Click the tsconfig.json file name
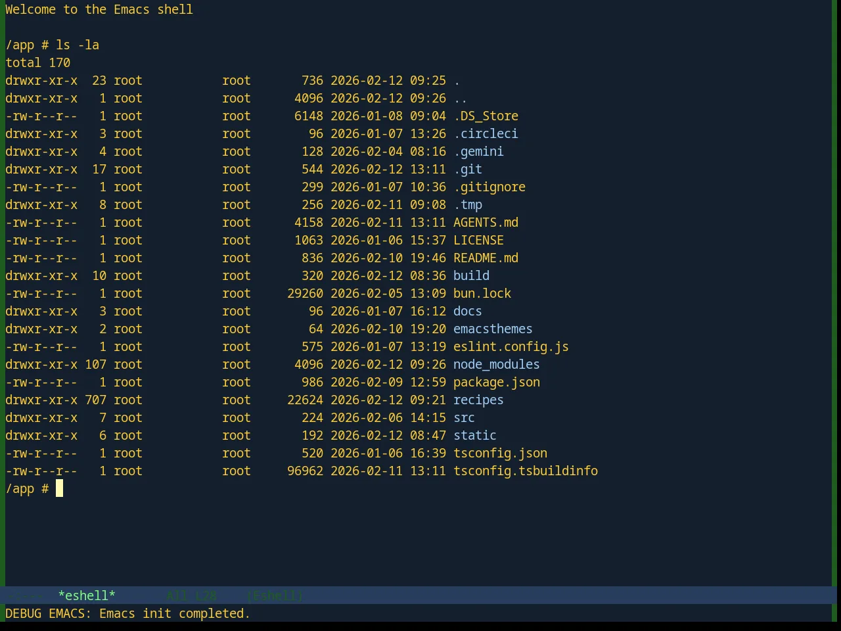Viewport: 841px width, 631px height. coord(501,453)
